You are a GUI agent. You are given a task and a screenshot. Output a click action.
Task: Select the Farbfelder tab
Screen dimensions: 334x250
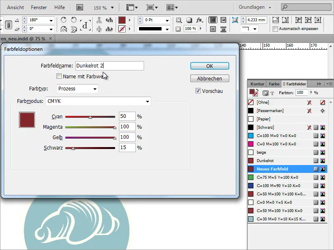click(294, 84)
